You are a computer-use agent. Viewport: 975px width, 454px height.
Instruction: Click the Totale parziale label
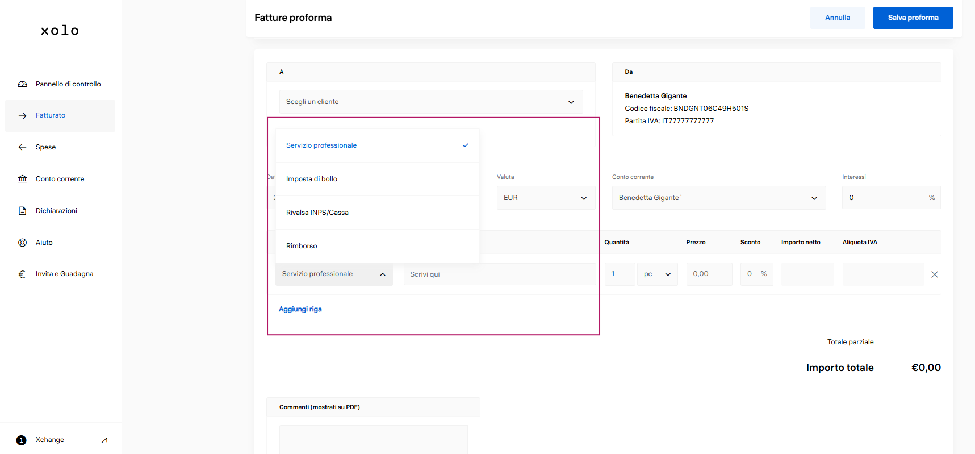[x=850, y=342]
